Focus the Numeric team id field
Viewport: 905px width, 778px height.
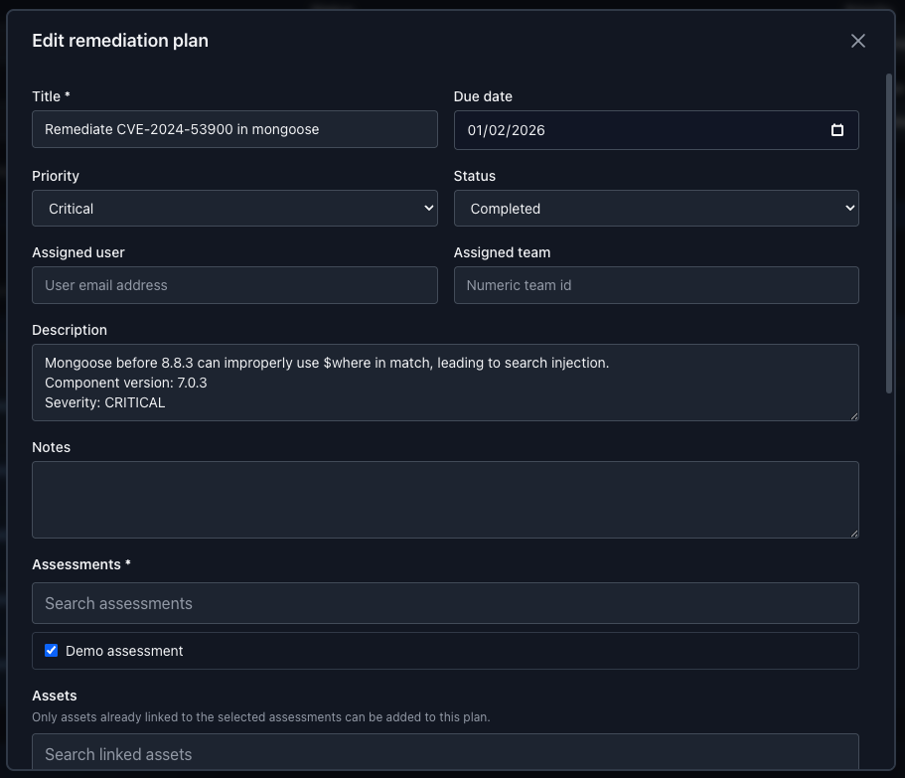[x=656, y=285]
